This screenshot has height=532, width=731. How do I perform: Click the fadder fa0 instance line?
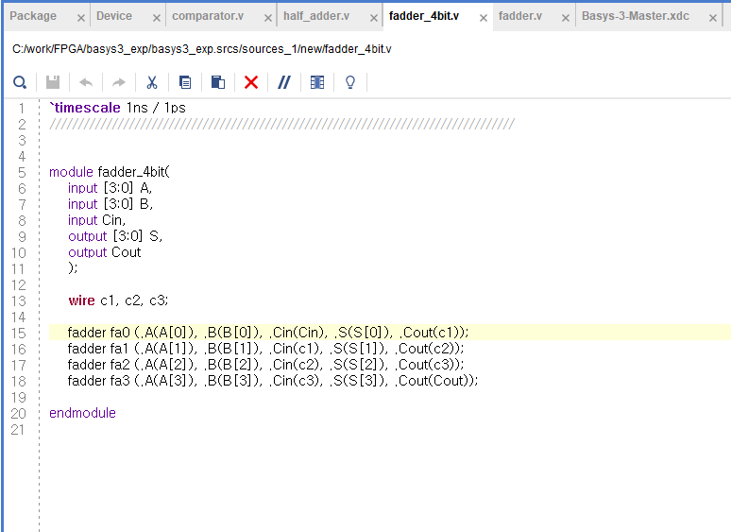click(x=268, y=333)
